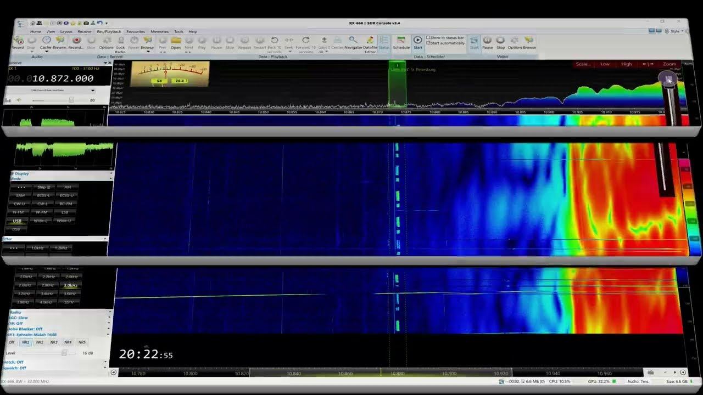
Task: Open the Navigator magnifier icon
Action: coord(353,40)
